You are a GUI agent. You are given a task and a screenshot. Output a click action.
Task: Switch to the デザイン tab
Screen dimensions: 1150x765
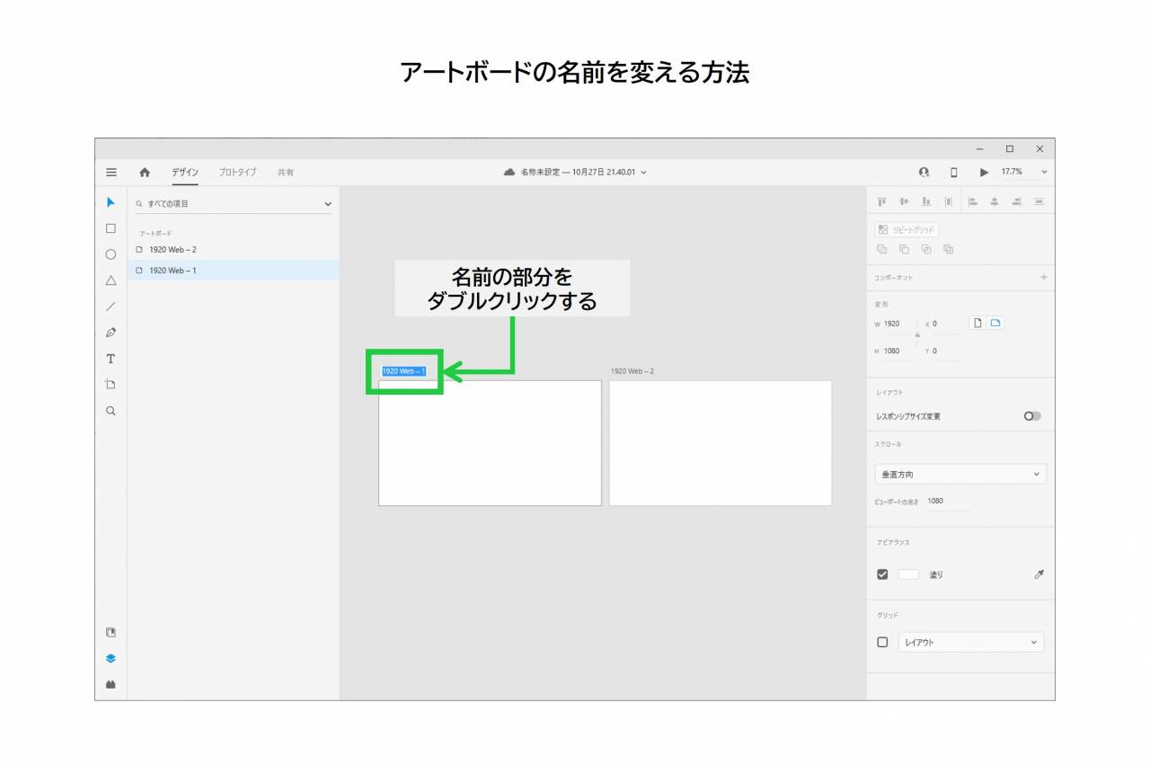click(x=185, y=172)
